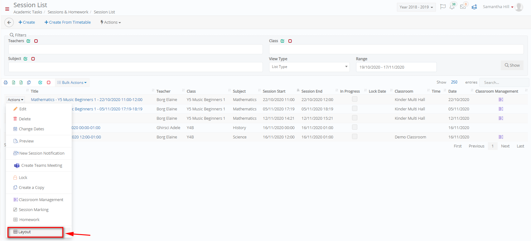Click the Teachers filter input

coord(135,49)
